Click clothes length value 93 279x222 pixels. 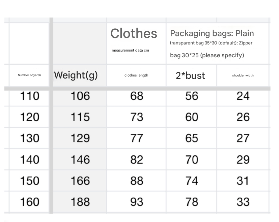pyautogui.click(x=136, y=202)
